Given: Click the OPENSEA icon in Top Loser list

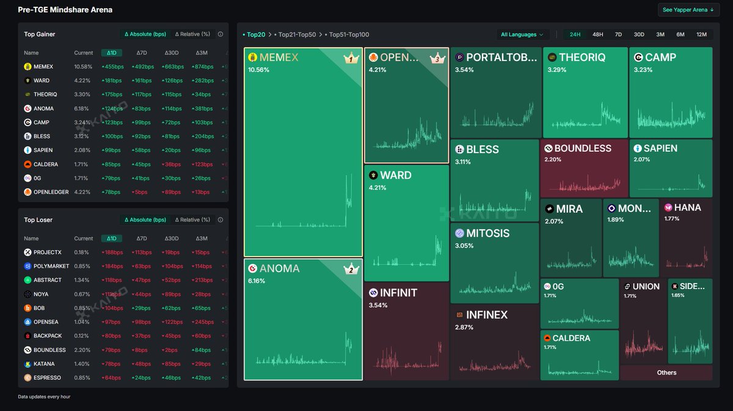Looking at the screenshot, I should 27,322.
